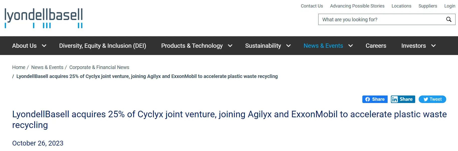Click the search magnifier icon
This screenshot has width=458, height=151.
(x=449, y=19)
